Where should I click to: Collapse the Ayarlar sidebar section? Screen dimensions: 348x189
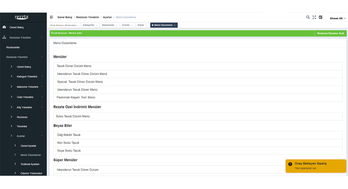point(42,136)
